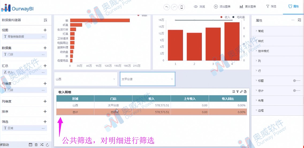Collapse the 属性 properties panel
This screenshot has height=148, width=304.
point(299,20)
